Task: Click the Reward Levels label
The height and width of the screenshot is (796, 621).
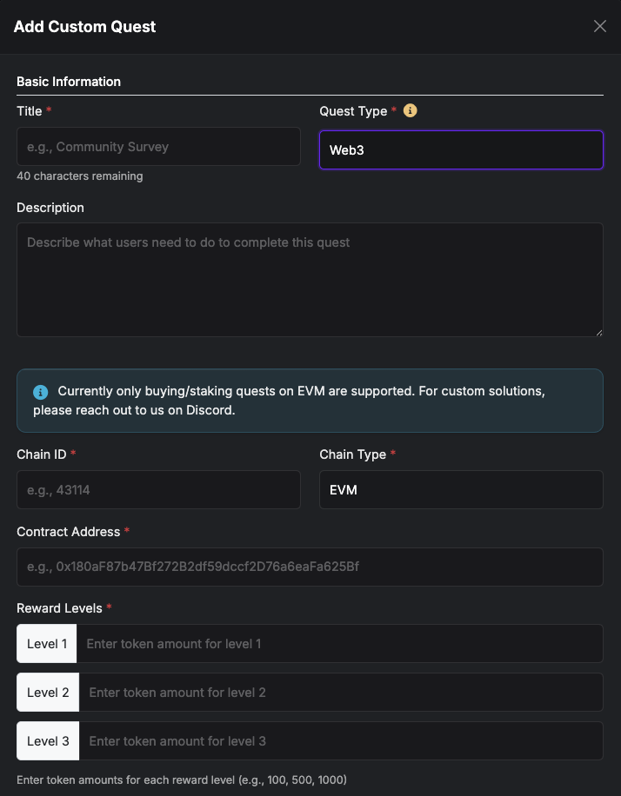Action: tap(59, 608)
